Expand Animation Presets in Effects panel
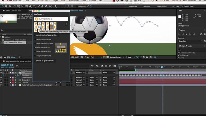 [179, 53]
